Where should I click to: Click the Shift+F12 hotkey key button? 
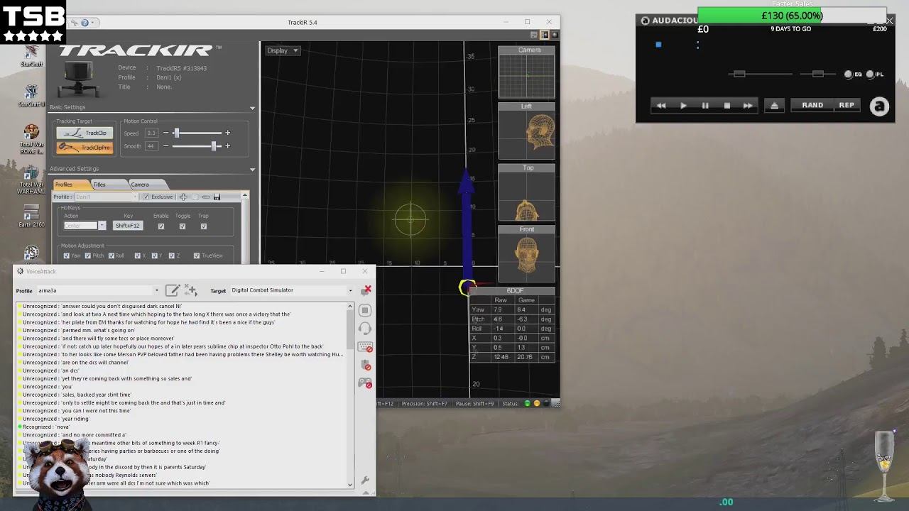click(128, 226)
